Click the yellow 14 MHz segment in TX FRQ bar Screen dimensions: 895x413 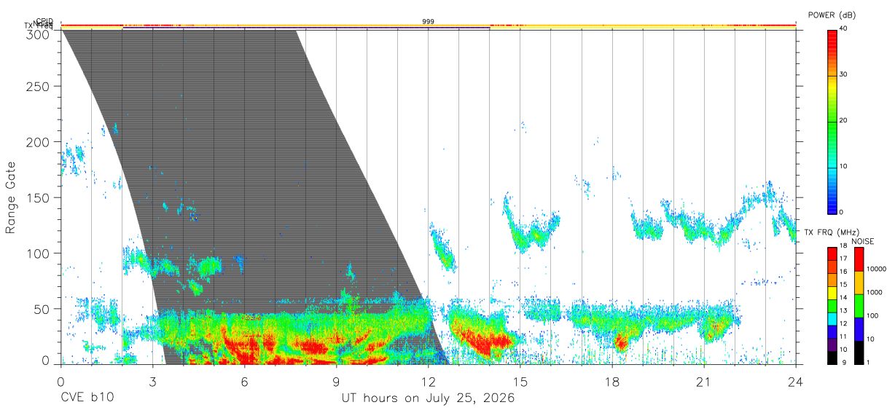point(833,292)
